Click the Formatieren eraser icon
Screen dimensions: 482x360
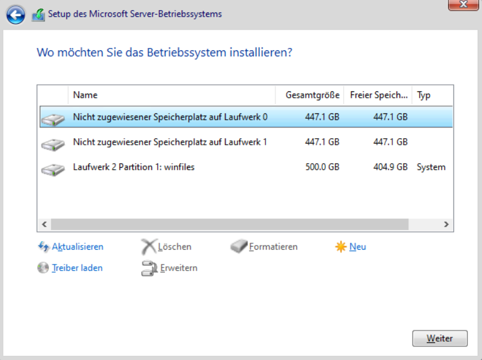pyautogui.click(x=239, y=246)
